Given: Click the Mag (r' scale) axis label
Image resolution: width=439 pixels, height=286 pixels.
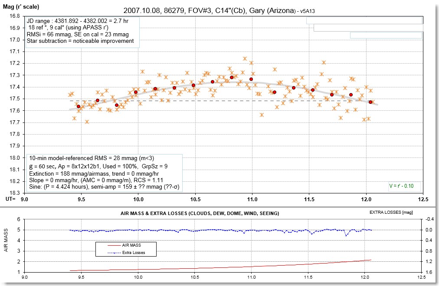Looking at the screenshot, I should tap(21, 6).
